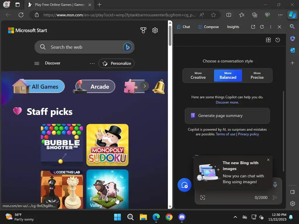
Task: Open the Outlook sidebar icon
Action: click(292, 50)
